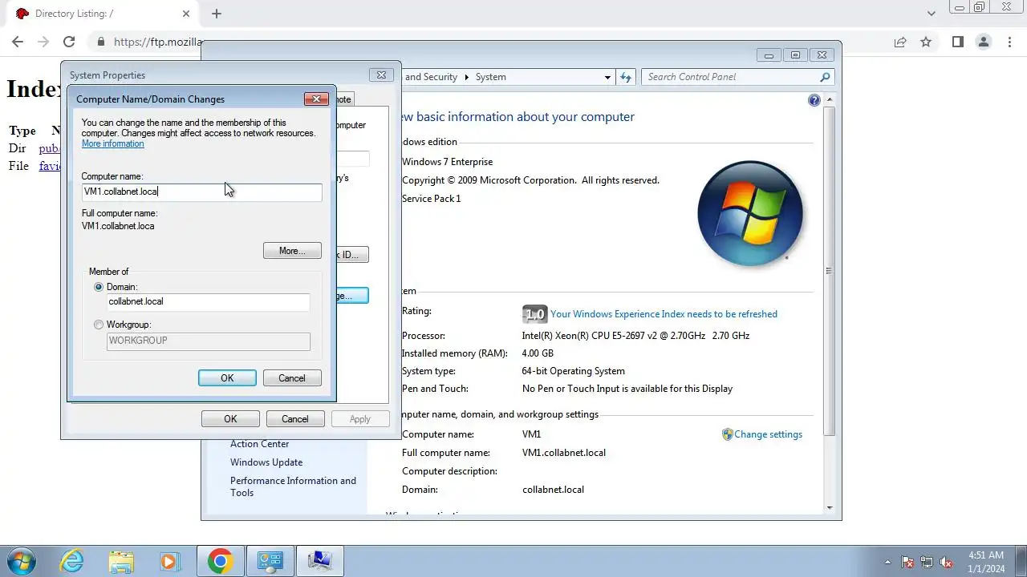Click the System window vertical scrollbar thumb
Image resolution: width=1027 pixels, height=577 pixels.
point(829,271)
